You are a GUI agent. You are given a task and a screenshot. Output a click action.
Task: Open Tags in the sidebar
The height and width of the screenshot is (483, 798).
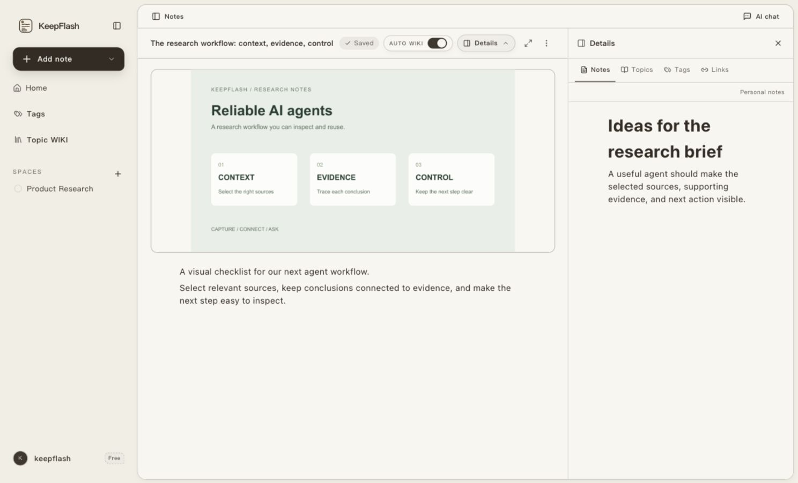click(29, 114)
